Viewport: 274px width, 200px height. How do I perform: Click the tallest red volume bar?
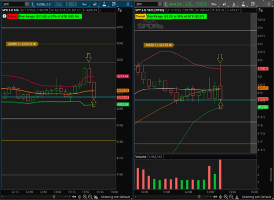pyautogui.click(x=220, y=174)
